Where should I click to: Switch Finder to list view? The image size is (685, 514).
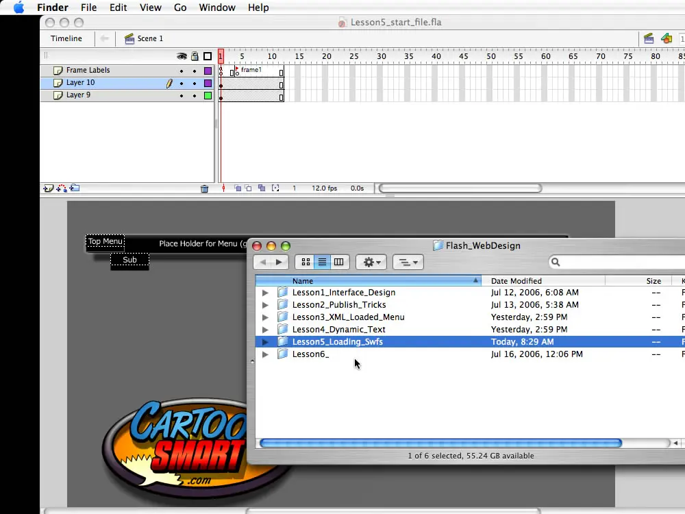point(322,262)
